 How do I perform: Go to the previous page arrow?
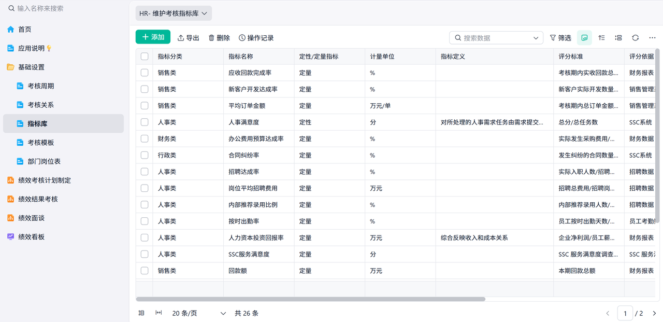tap(608, 313)
